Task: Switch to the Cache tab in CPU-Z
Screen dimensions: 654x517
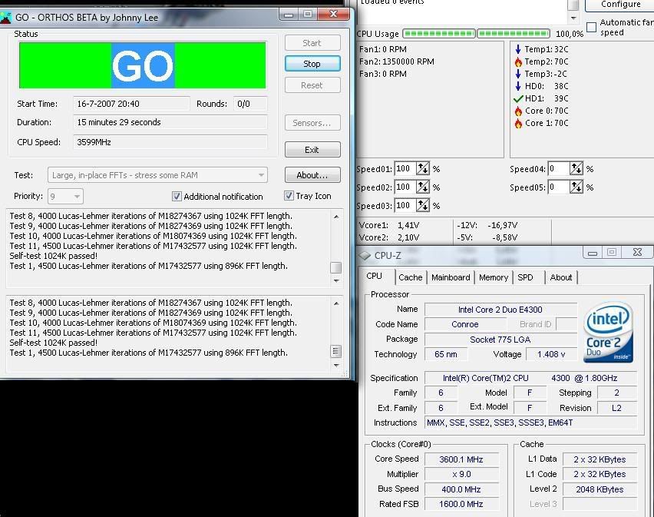Action: click(411, 277)
